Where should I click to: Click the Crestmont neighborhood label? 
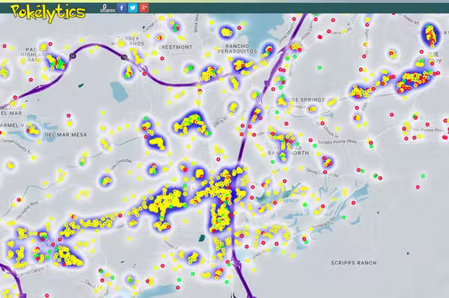pos(175,46)
